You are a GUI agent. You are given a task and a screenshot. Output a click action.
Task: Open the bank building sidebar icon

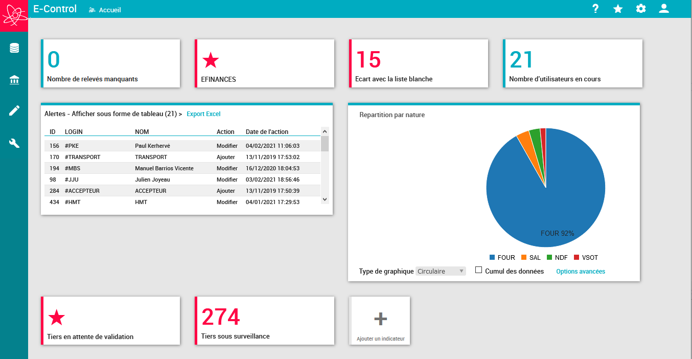click(x=14, y=80)
